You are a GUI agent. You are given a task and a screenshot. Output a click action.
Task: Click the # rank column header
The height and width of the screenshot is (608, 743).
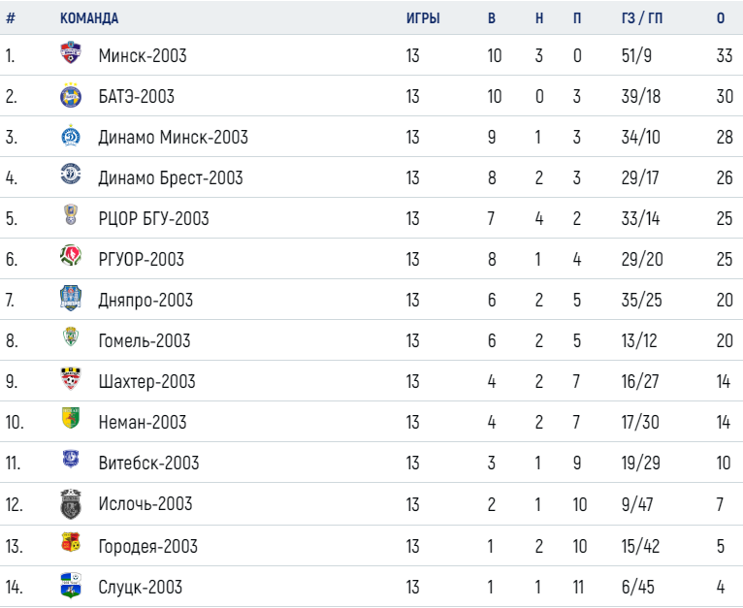pyautogui.click(x=11, y=18)
